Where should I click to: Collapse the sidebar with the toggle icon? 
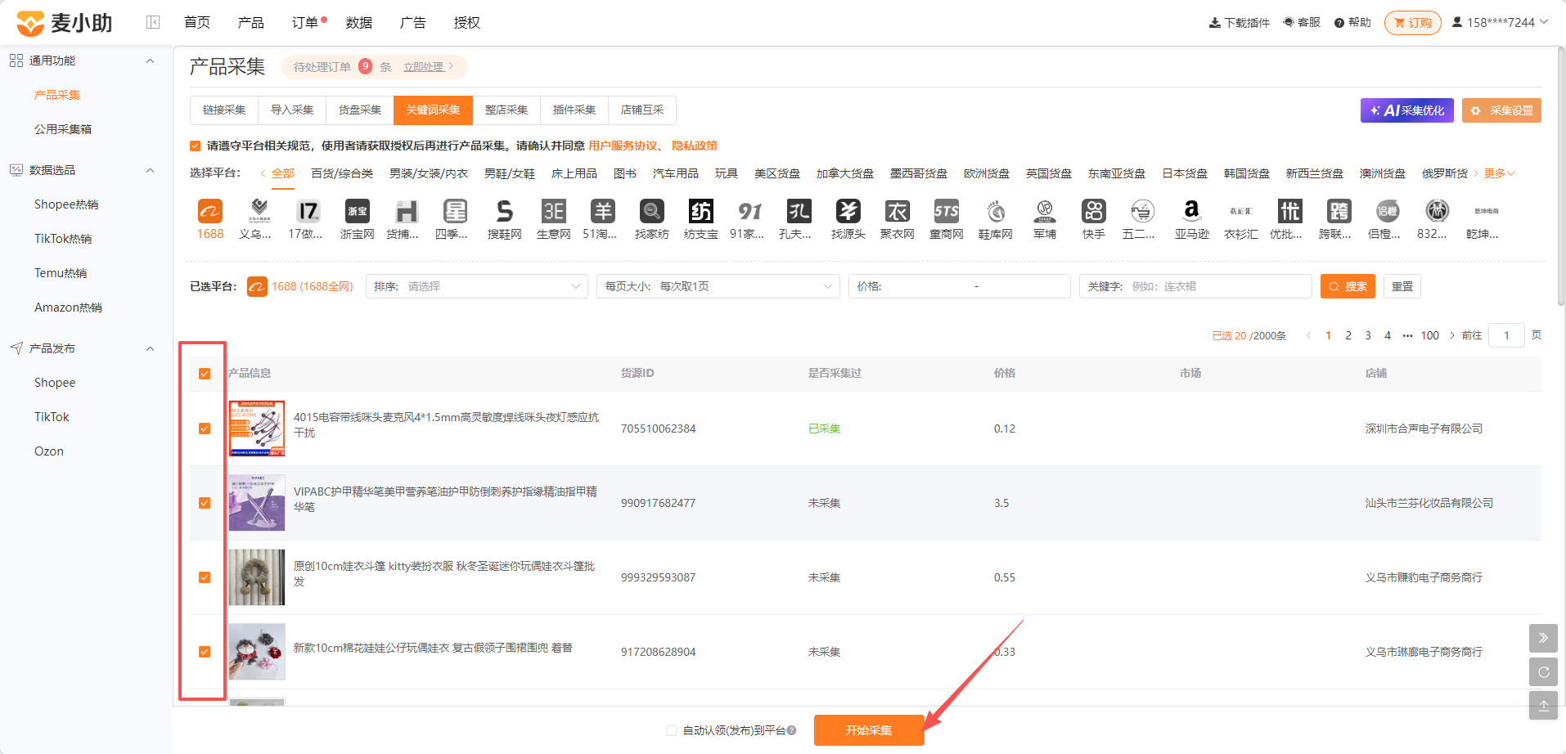pos(153,22)
